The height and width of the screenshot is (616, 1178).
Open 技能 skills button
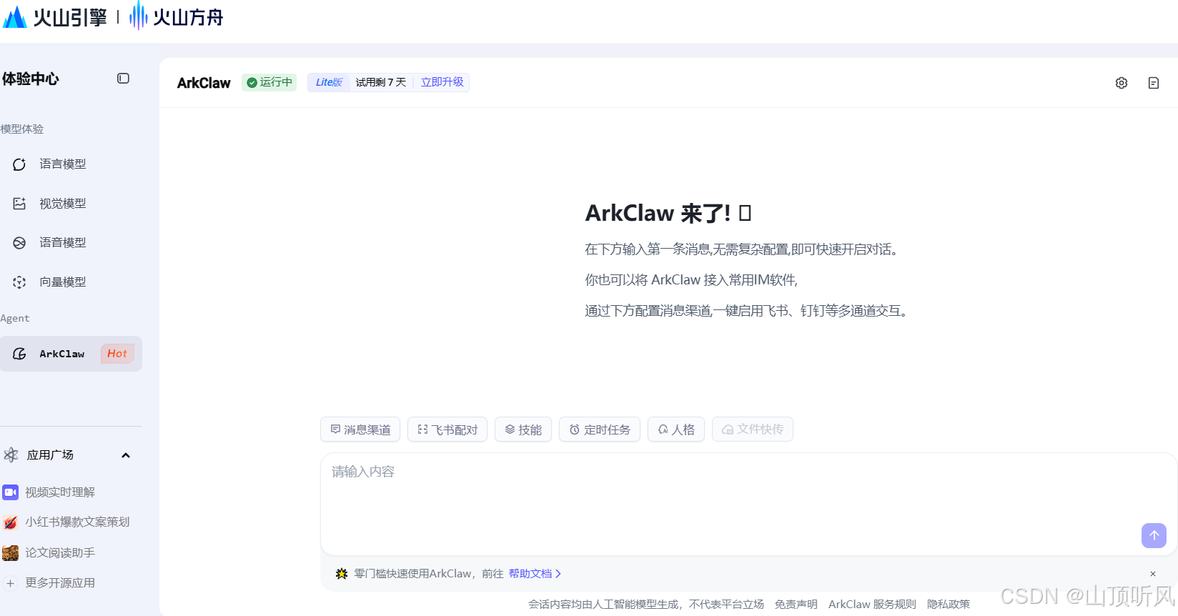[x=523, y=429]
